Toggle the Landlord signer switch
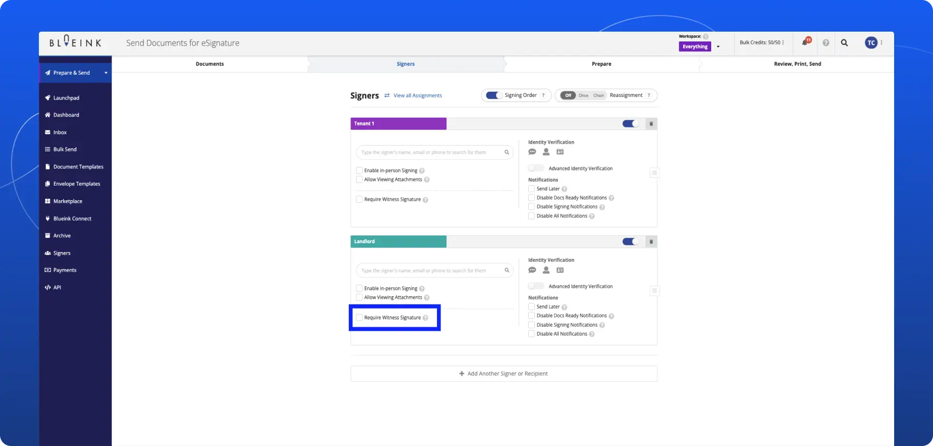Screen dimensions: 933x446 pos(631,242)
